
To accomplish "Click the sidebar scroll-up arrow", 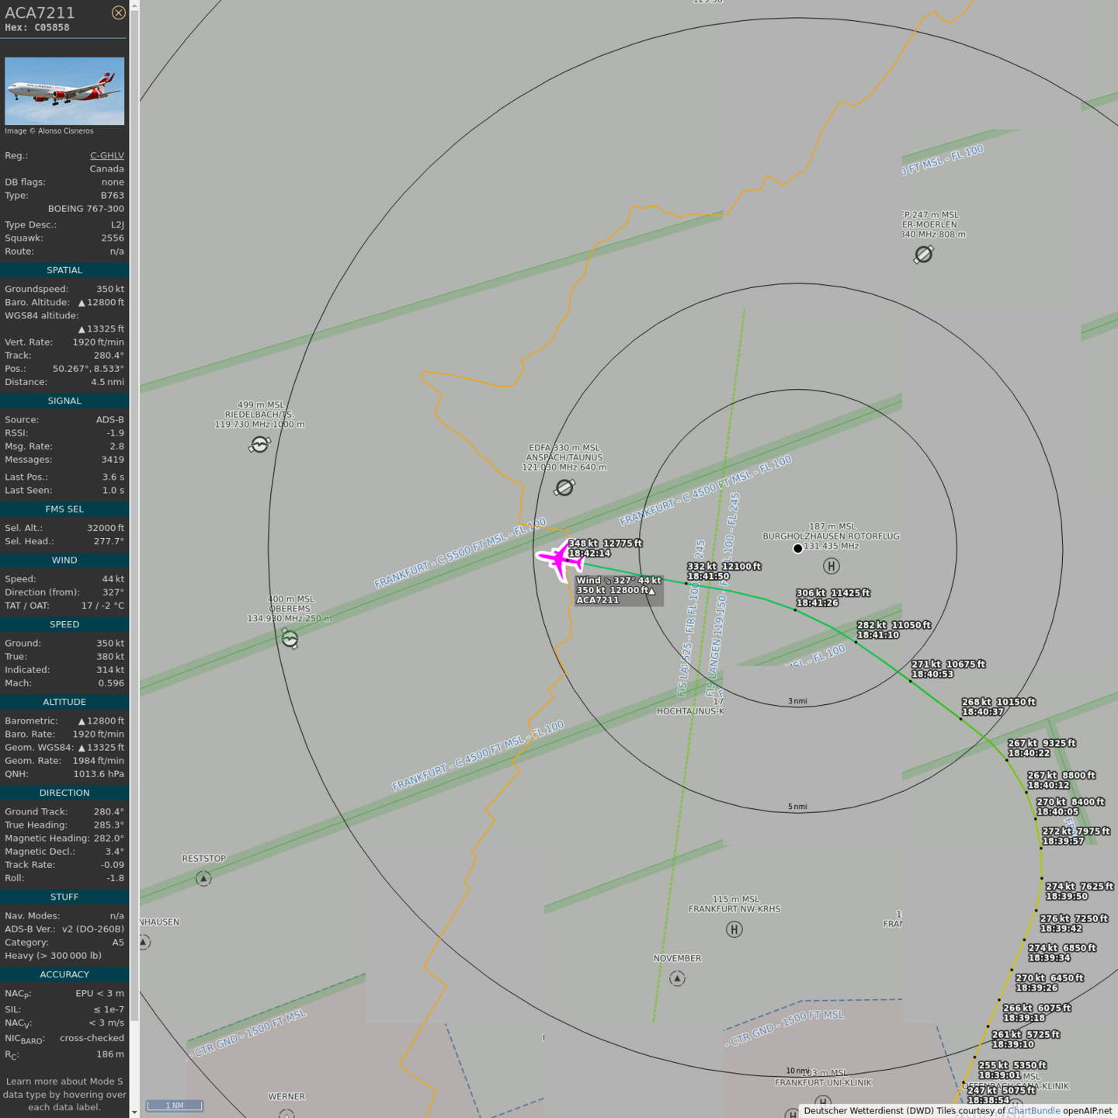I will (134, 5).
